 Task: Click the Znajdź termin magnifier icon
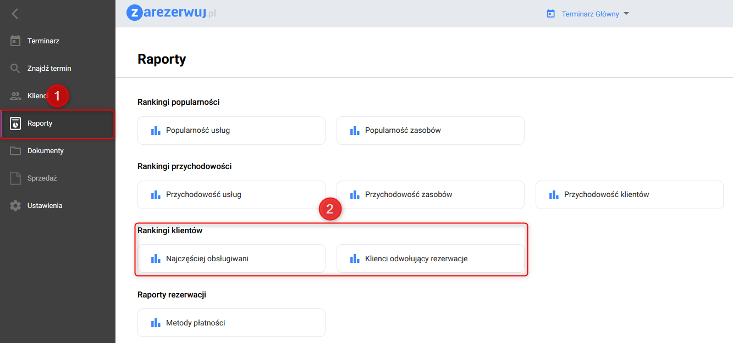point(15,69)
